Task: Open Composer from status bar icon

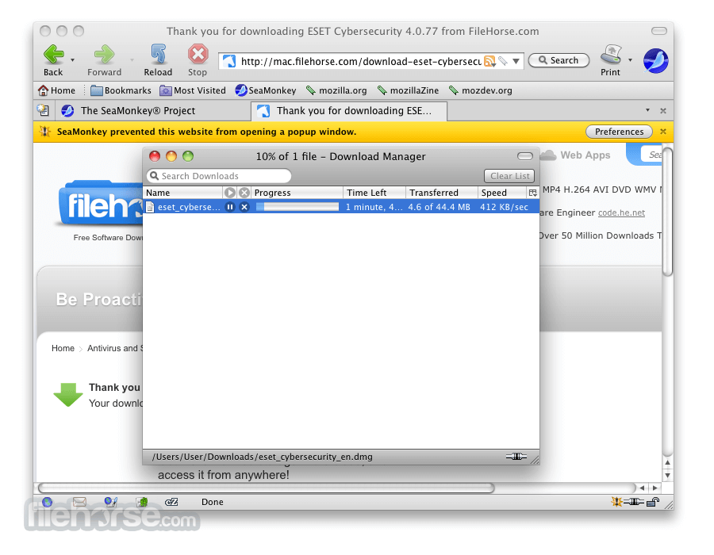Action: pos(110,502)
